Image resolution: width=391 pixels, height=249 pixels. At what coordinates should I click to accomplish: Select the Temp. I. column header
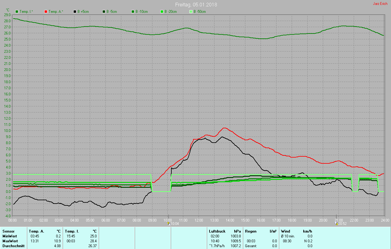pyautogui.click(x=72, y=231)
